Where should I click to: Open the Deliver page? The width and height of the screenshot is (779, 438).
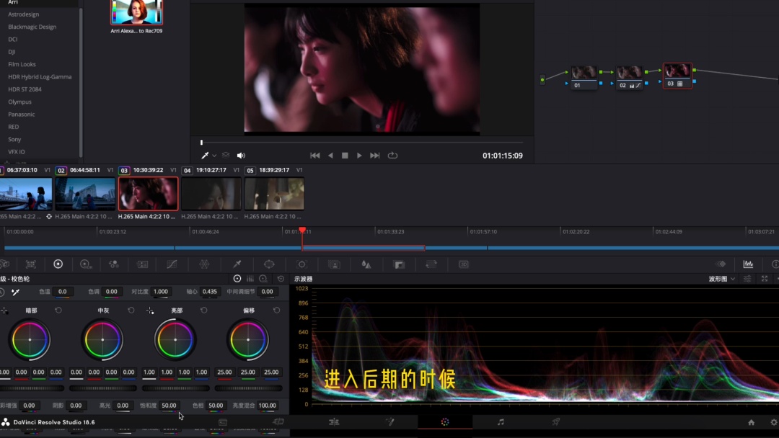tap(556, 422)
